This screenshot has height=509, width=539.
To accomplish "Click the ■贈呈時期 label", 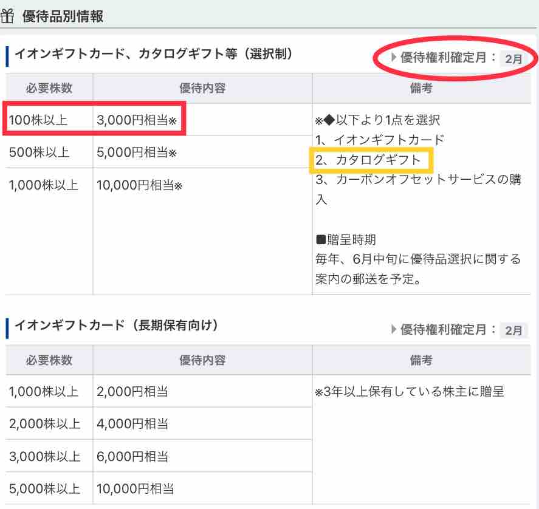I will [x=346, y=239].
